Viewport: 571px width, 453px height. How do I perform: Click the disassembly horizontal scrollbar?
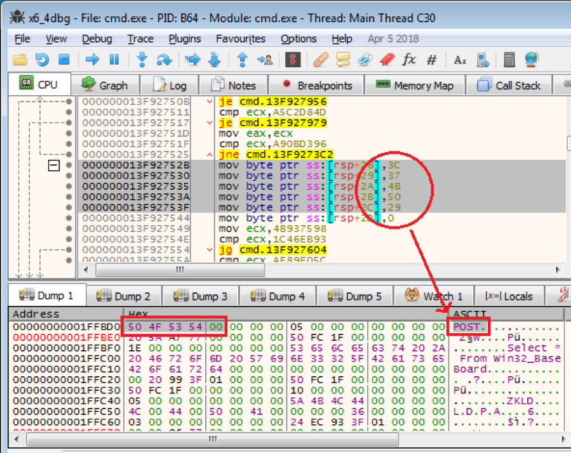coord(318,270)
